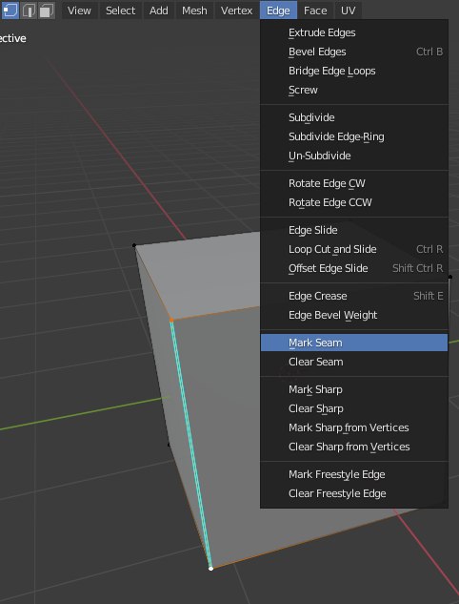Choose Subdivide Edge-Ring

tap(354, 136)
